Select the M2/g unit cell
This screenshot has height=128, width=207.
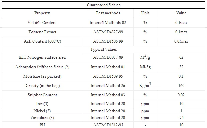click(x=145, y=57)
